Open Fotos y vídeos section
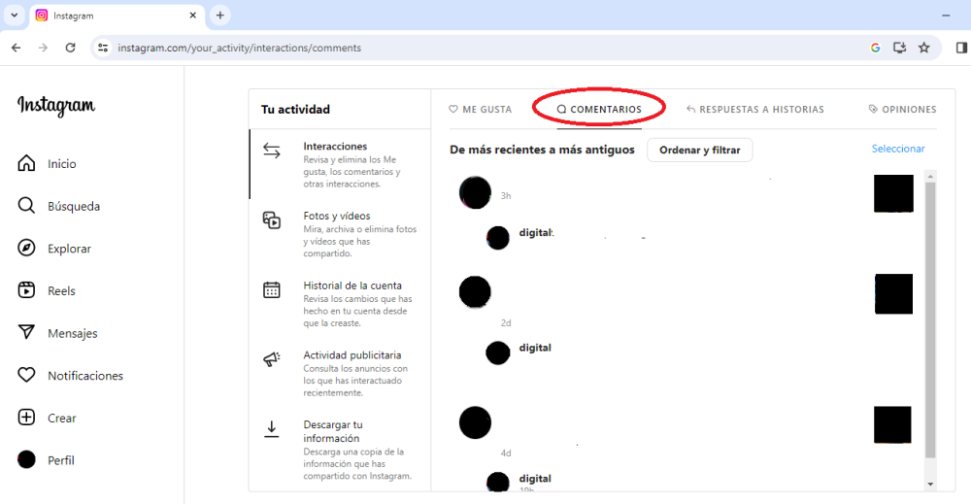Viewport: 971px width, 504px height. point(336,216)
